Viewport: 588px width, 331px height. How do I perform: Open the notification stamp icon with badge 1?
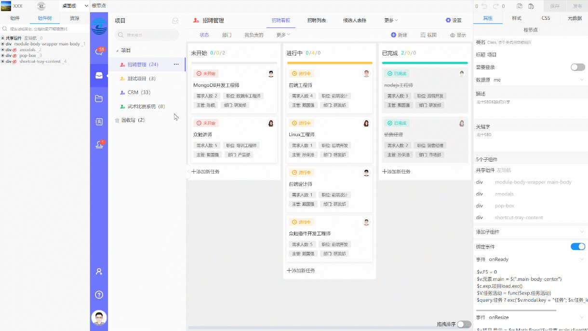(99, 144)
